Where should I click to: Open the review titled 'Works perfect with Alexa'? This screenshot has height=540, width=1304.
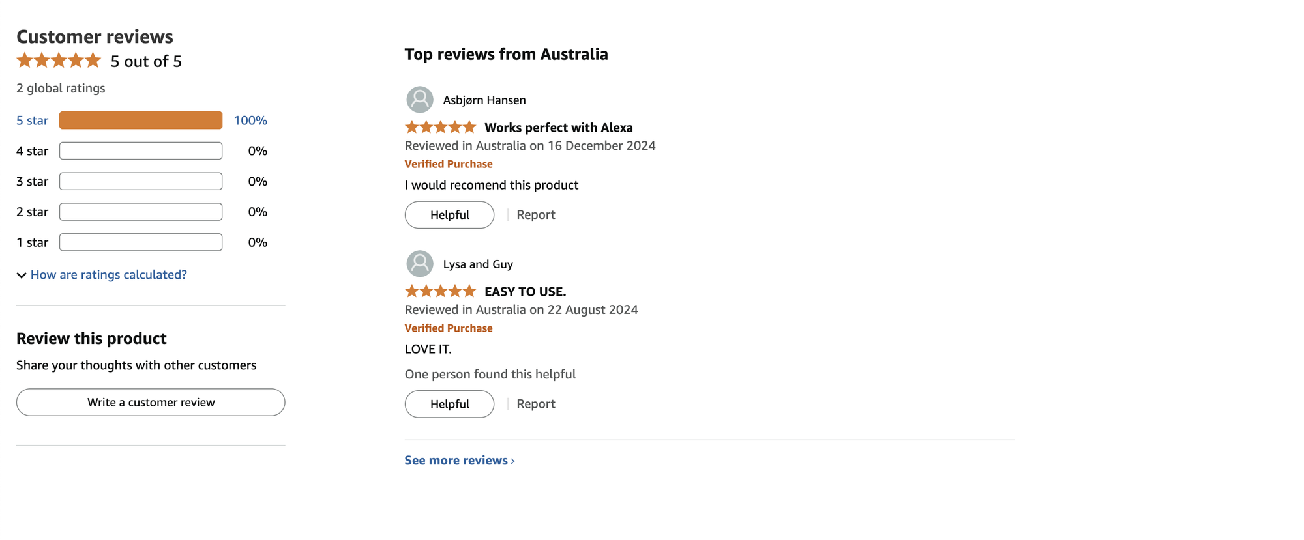point(558,127)
